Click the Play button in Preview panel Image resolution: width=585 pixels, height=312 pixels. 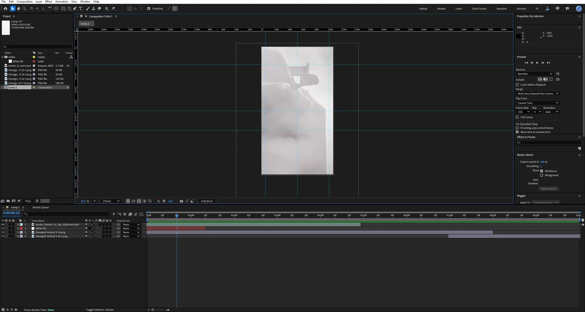[537, 63]
